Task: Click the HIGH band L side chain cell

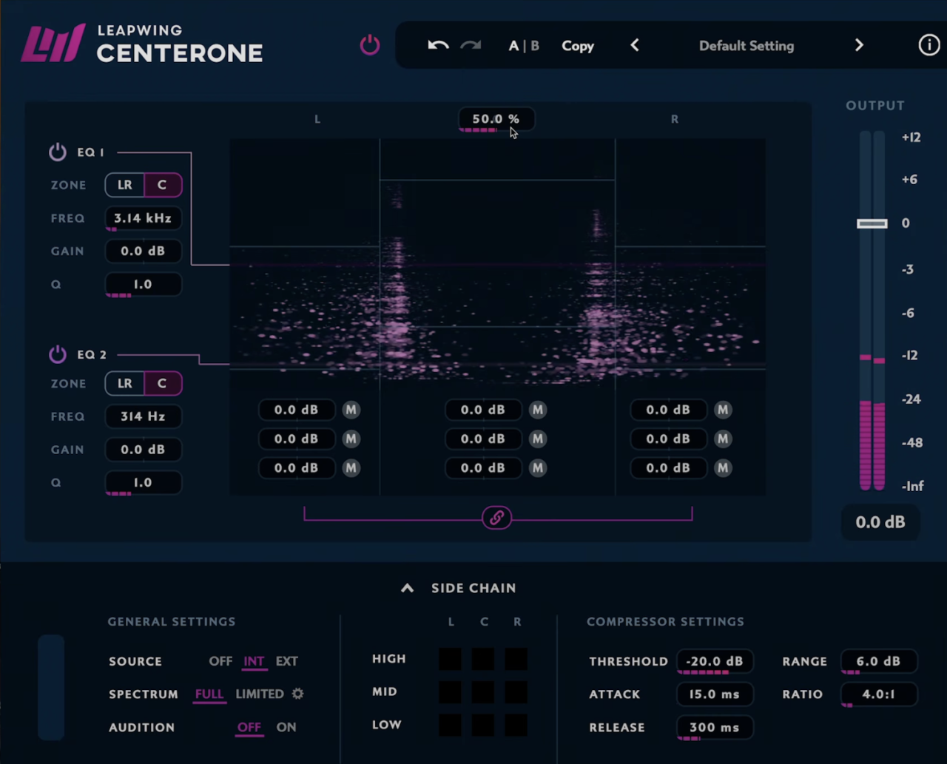Action: pyautogui.click(x=450, y=659)
